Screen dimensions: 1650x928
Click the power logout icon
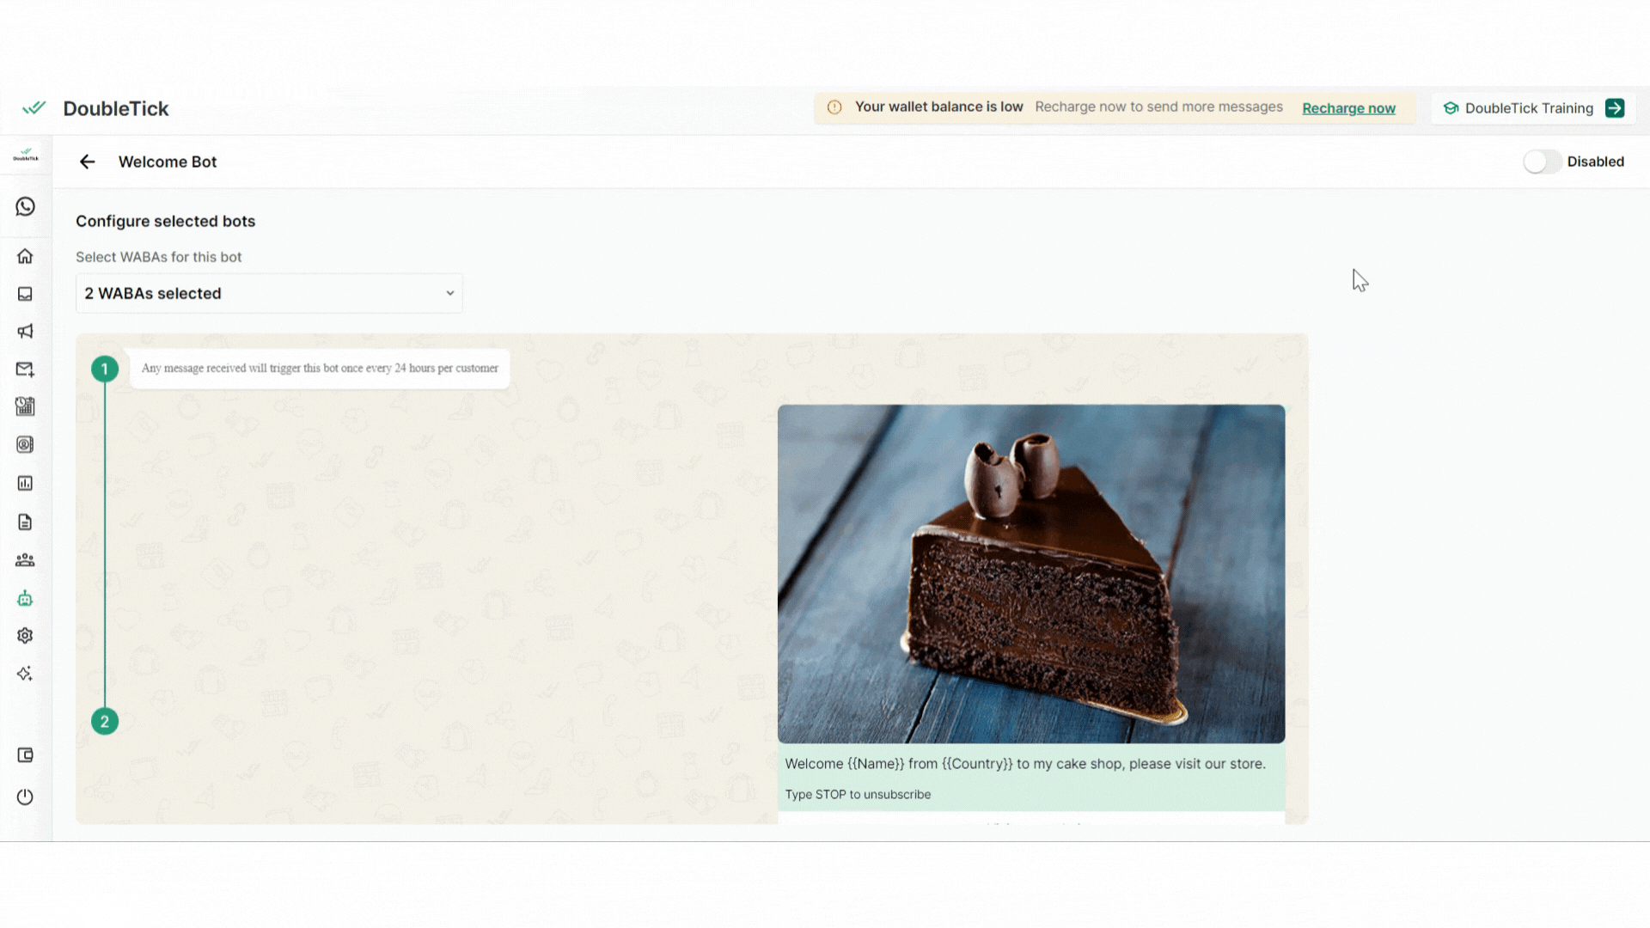coord(25,797)
